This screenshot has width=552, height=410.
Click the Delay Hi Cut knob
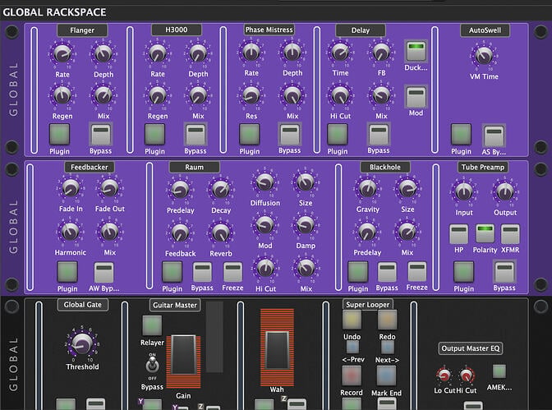340,95
